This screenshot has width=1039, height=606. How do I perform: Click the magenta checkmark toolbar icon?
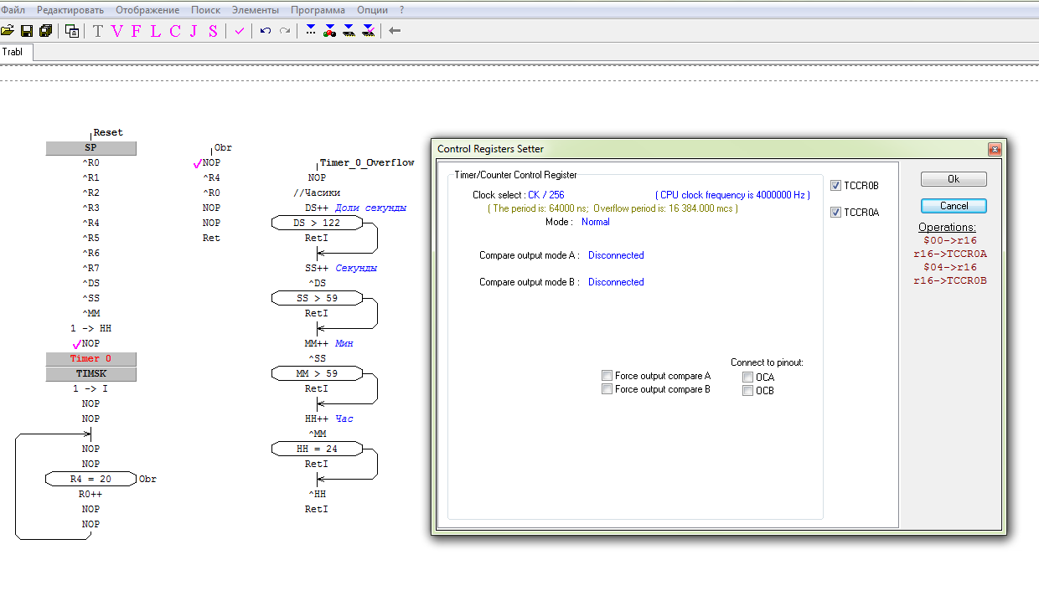[x=240, y=31]
